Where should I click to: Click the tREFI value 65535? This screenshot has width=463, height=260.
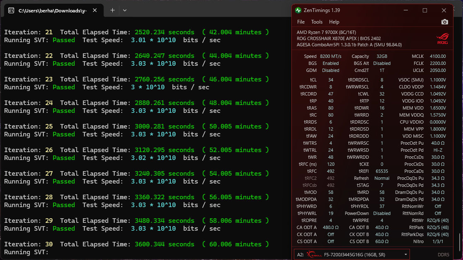pos(382,171)
